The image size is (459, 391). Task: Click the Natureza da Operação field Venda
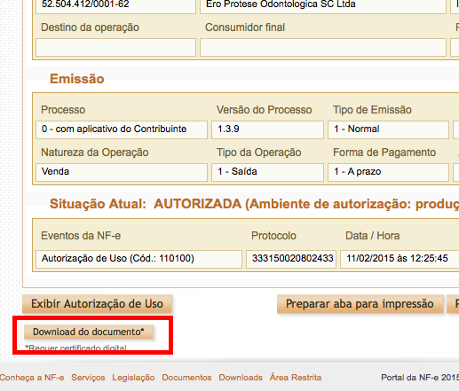point(122,172)
